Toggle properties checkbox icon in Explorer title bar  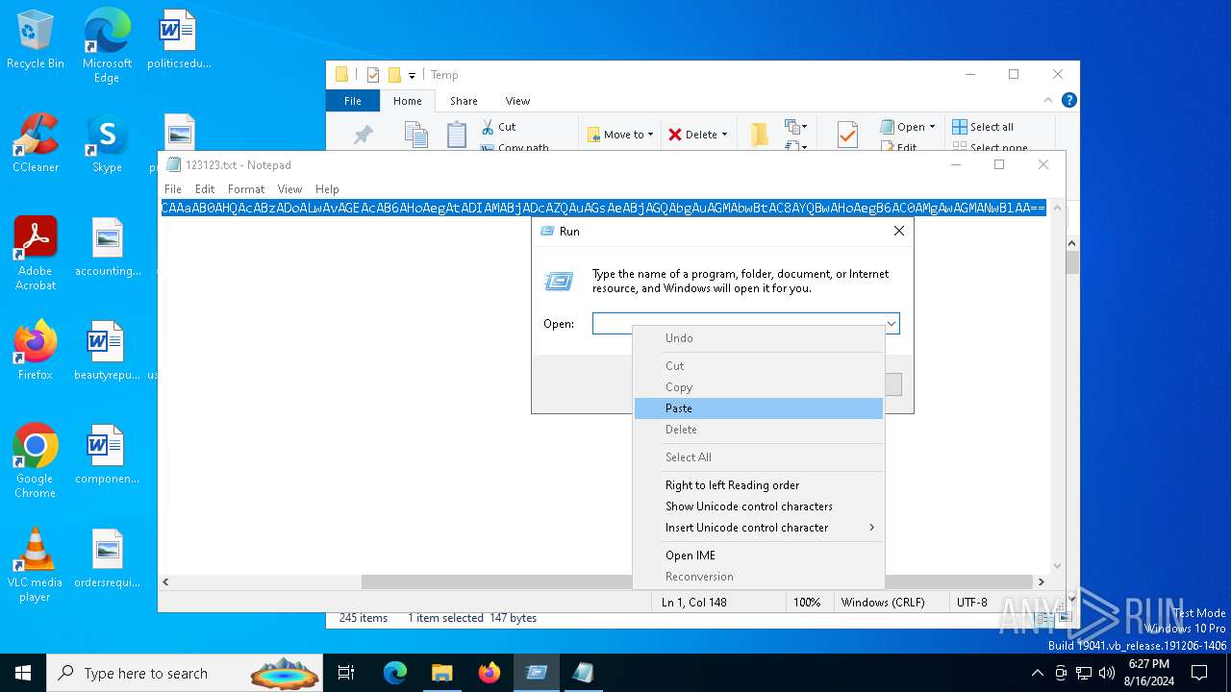pos(373,75)
